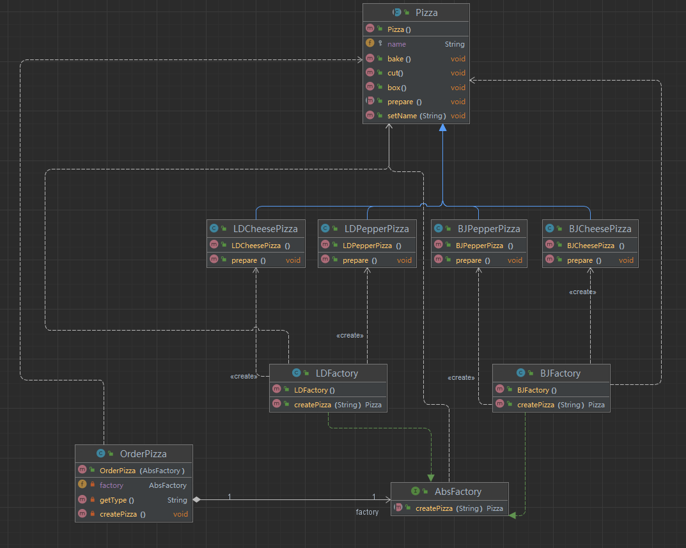Click method icon beside BJCheesePizza prepare()
Screen dimensions: 686x548
pos(549,259)
